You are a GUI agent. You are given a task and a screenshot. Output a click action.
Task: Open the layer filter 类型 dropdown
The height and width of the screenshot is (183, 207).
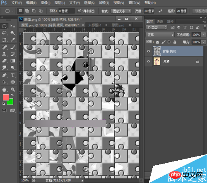pyautogui.click(x=156, y=27)
